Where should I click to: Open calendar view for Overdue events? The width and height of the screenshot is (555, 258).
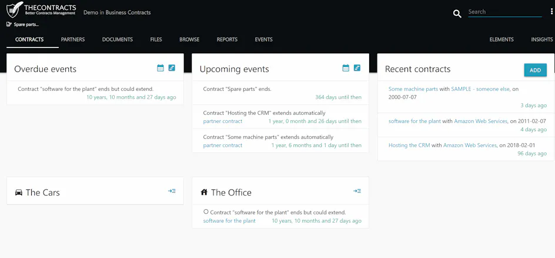point(161,68)
